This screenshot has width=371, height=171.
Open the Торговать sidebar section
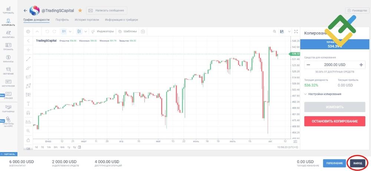(8, 10)
